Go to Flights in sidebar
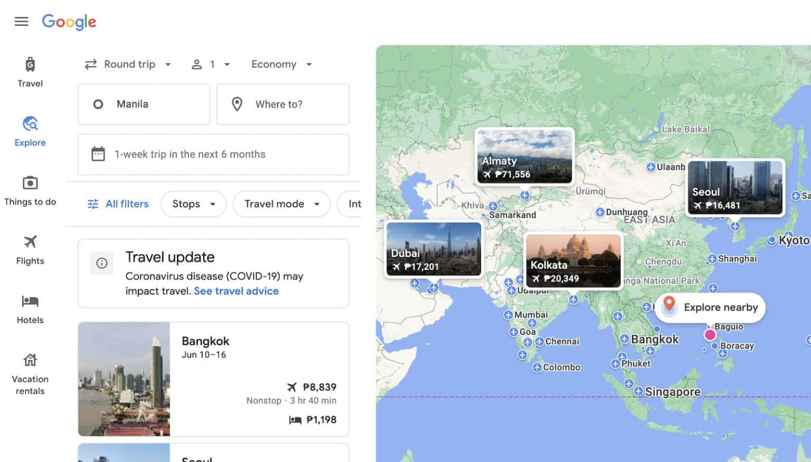Image resolution: width=811 pixels, height=462 pixels. (x=30, y=249)
